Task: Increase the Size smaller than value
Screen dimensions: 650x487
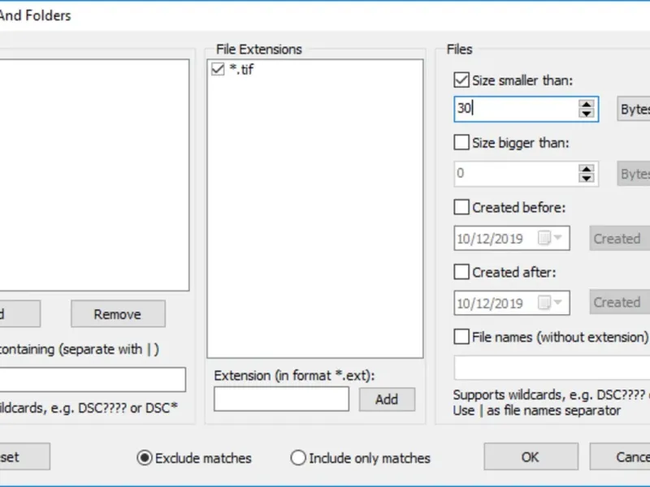Action: (586, 105)
